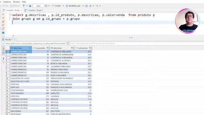Click CONTRAFILE PARMEGIANA cell
Screen dimensions: 204x115
point(62,55)
